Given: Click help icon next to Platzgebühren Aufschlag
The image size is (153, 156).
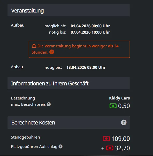Looking at the screenshot, I should (60, 147).
